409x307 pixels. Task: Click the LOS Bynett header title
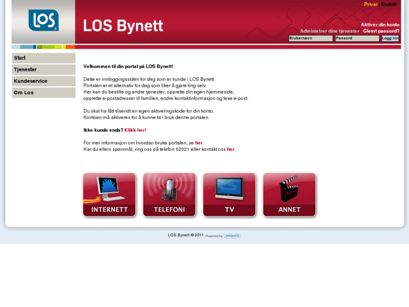123,26
